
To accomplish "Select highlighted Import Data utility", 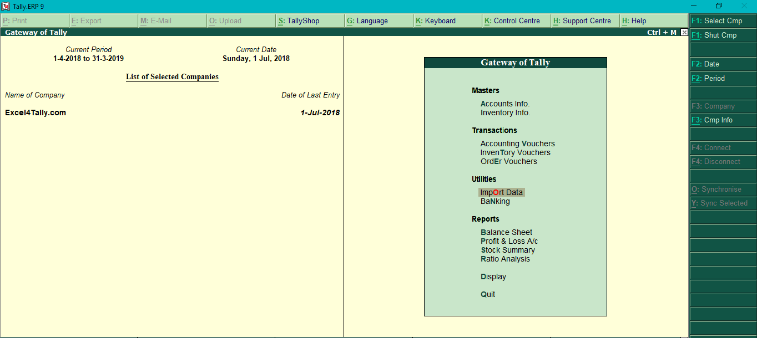I will click(x=502, y=192).
